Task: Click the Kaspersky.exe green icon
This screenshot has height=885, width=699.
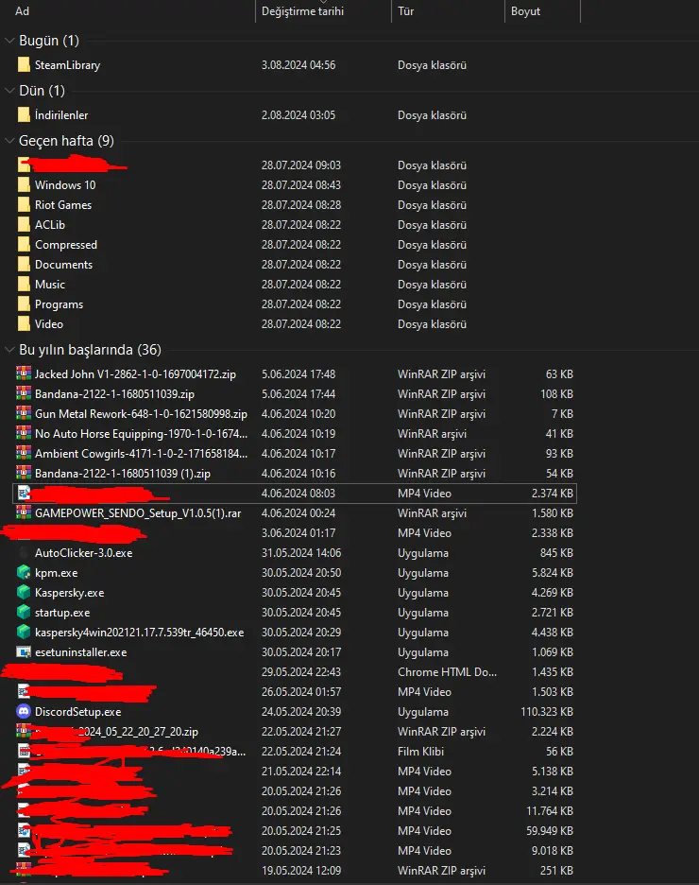Action: 24,592
